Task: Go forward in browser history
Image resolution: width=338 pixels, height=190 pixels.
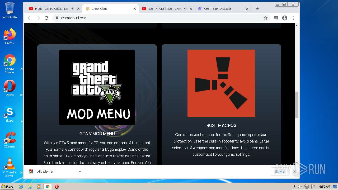Action: pyautogui.click(x=38, y=18)
